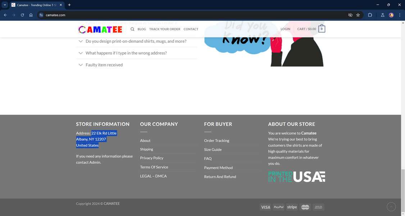
Task: Open the Order Tracking footer link
Action: pos(217,141)
